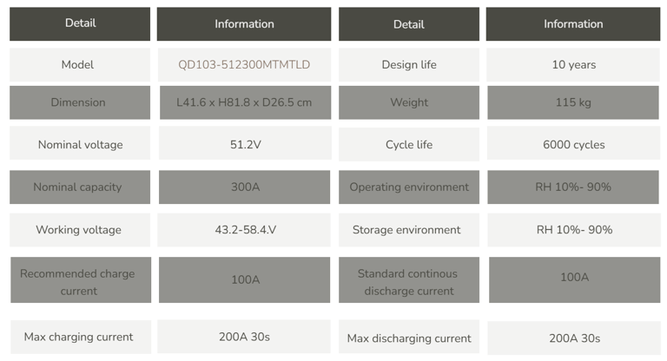The height and width of the screenshot is (361, 667).
Task: Click the 43.2-58.4.V value cell
Action: [244, 230]
